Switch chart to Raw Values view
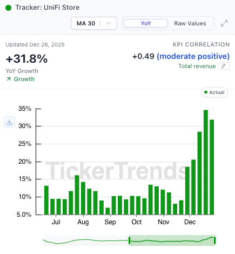Viewport: 235px width, 254px height. point(190,23)
